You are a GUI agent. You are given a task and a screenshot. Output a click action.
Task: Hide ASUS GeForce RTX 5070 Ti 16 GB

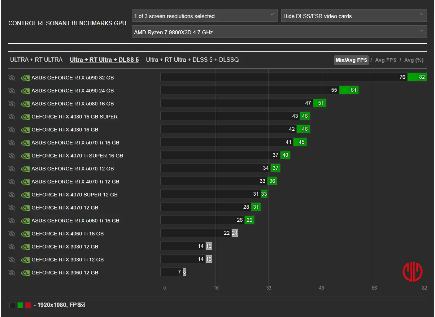pyautogui.click(x=12, y=143)
